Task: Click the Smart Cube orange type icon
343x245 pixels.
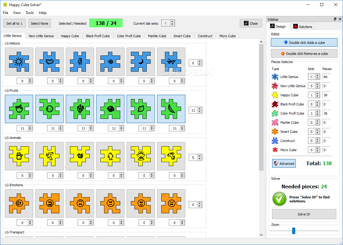Action: coord(275,132)
